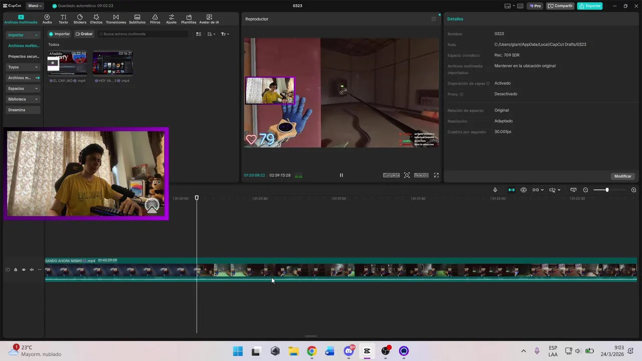This screenshot has width=642, height=361.
Task: Open the Filtros panel icon
Action: point(155,19)
